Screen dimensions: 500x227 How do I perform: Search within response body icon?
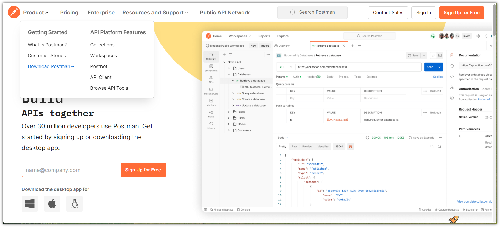tap(440, 146)
